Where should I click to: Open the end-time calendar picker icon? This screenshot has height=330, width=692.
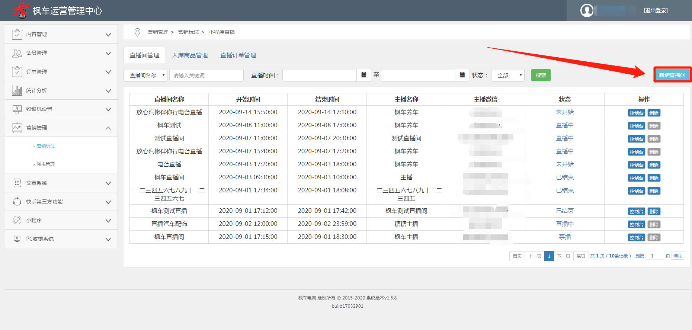(462, 75)
